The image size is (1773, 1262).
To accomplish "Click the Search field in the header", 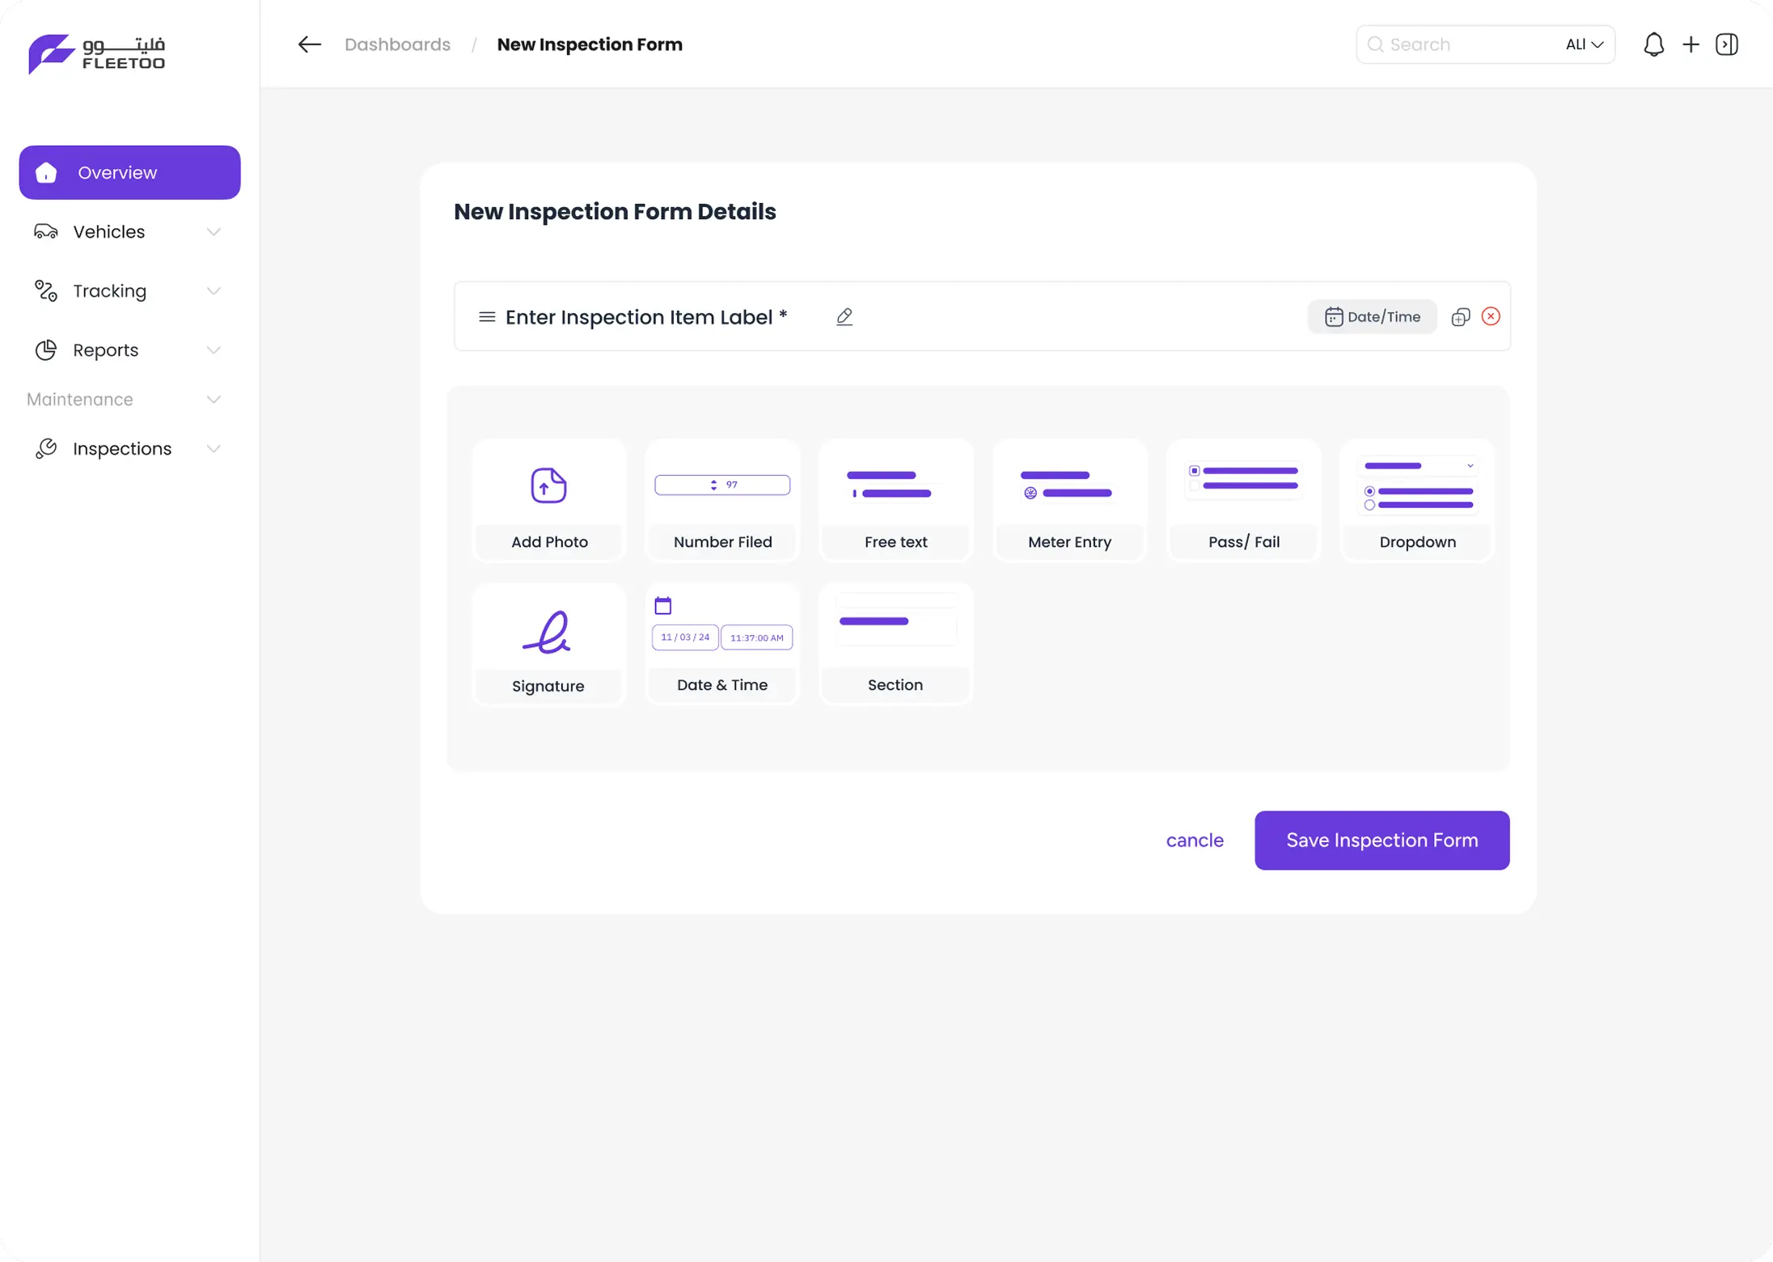I will coord(1456,44).
